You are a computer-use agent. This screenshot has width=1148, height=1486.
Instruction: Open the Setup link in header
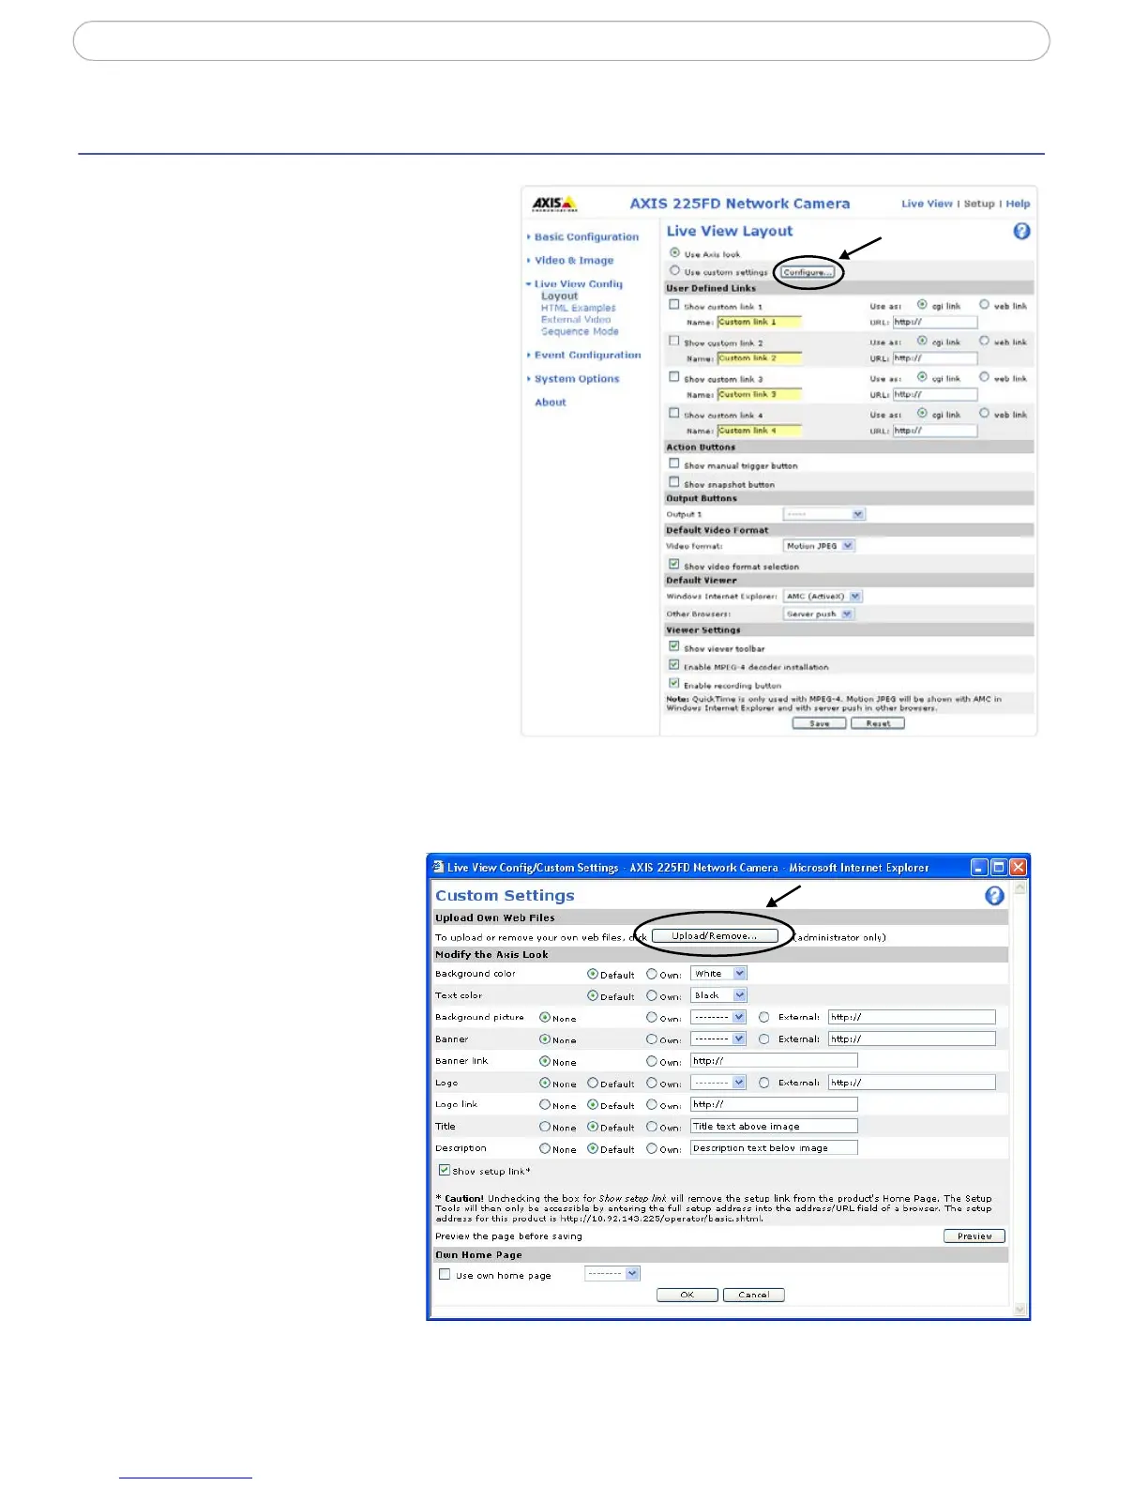(x=979, y=204)
